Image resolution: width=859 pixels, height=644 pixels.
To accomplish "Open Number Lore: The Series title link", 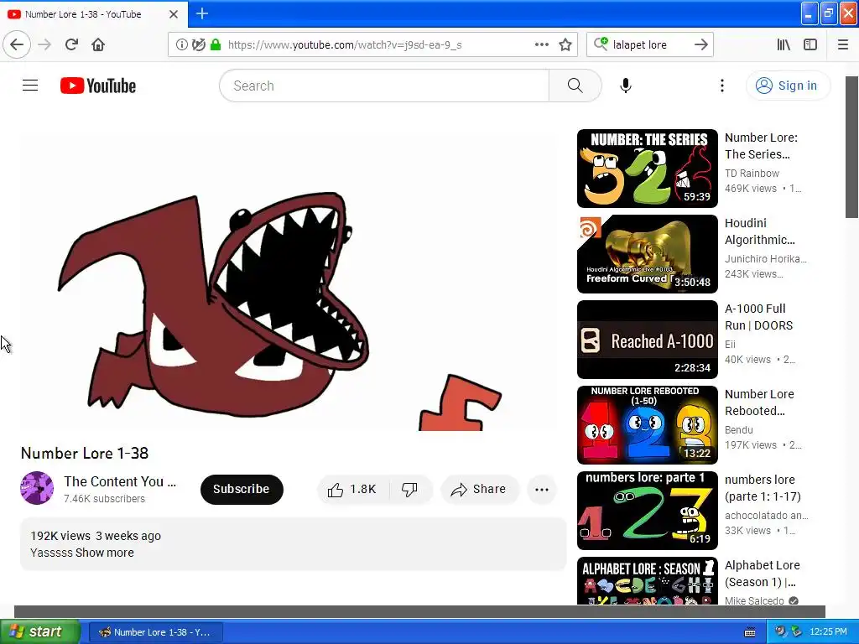I will [x=761, y=146].
